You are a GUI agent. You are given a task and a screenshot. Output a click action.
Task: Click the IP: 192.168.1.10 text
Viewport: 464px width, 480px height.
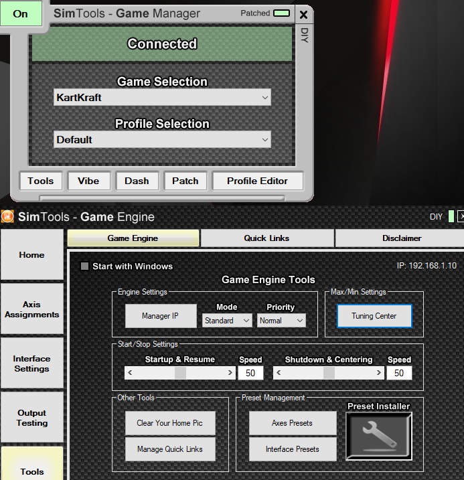pos(427,265)
